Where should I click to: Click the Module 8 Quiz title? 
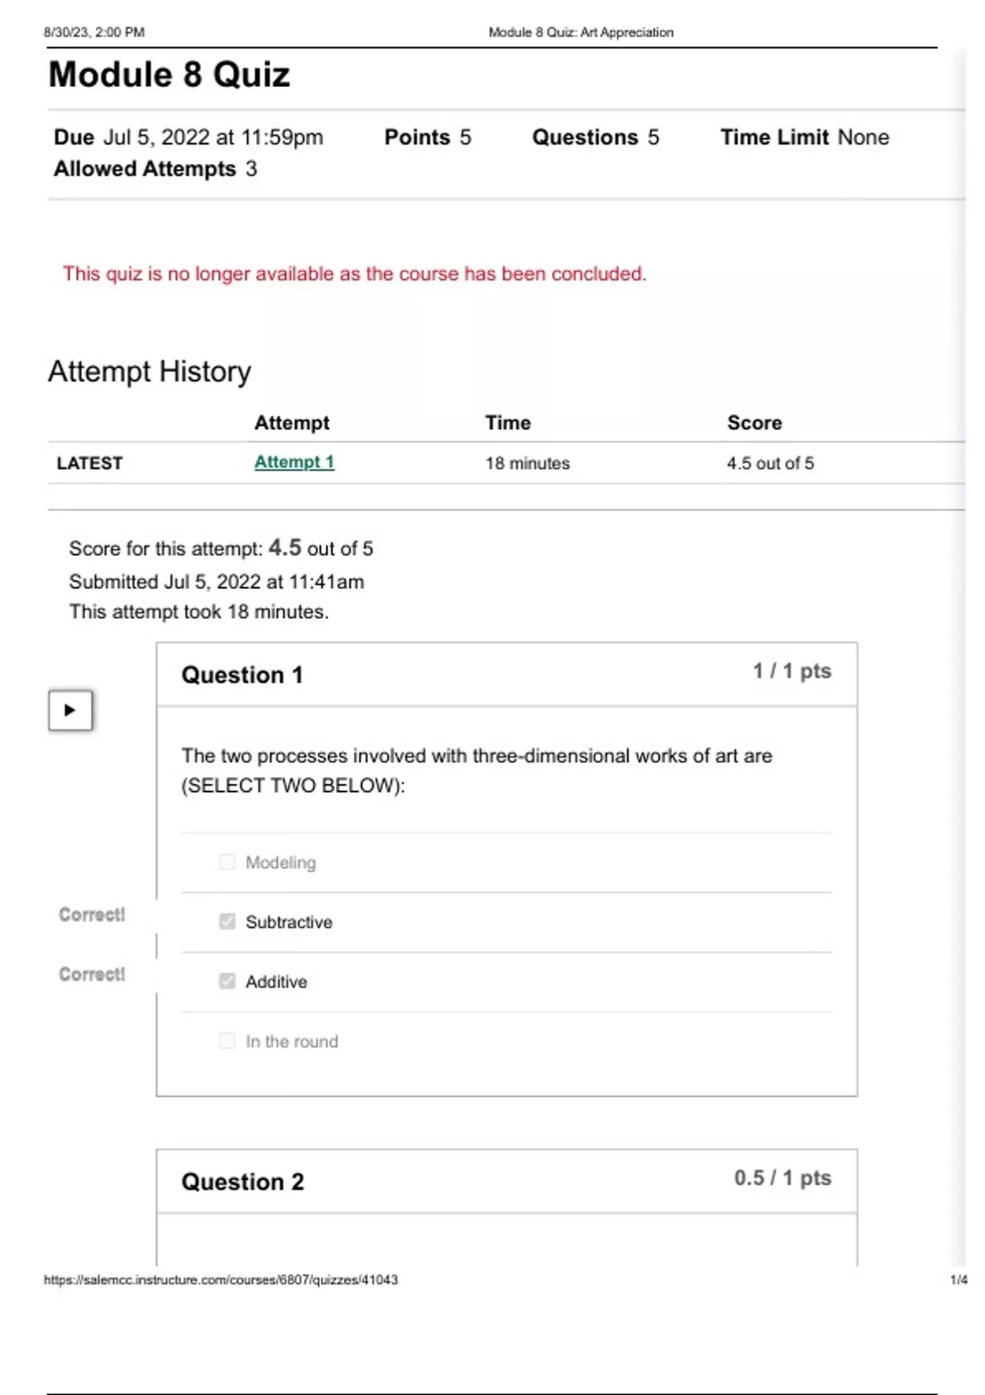click(x=169, y=75)
